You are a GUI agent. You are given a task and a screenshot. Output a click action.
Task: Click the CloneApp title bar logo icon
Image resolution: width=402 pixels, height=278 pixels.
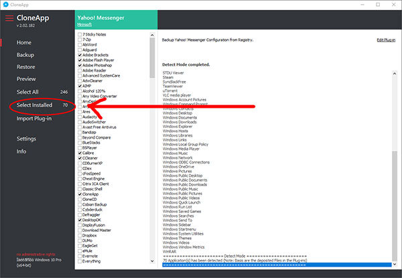[x=5, y=5]
